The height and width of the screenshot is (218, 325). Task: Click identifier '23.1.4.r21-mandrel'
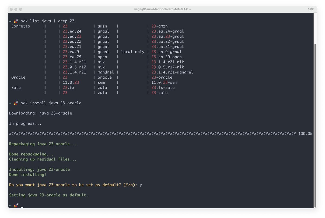pos(172,72)
